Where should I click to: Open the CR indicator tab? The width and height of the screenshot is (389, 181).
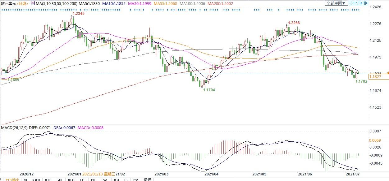pos(126,179)
